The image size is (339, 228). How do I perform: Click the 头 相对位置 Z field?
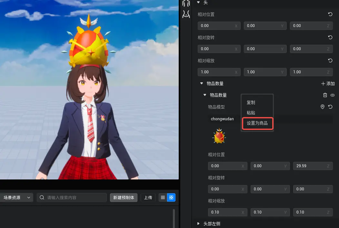[x=311, y=26]
